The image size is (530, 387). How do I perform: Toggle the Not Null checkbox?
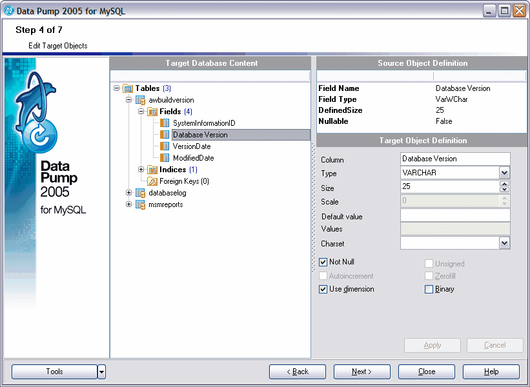click(x=323, y=262)
